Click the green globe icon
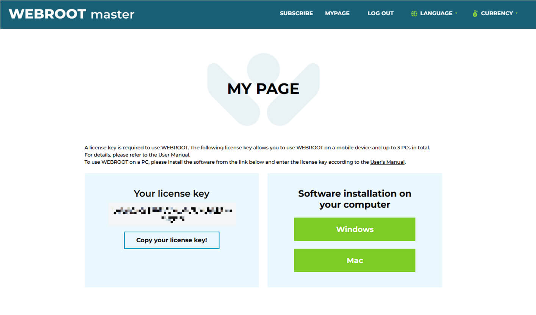536x315 pixels. (414, 14)
